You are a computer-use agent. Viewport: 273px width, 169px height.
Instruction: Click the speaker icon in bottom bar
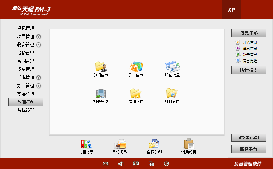(x=121, y=164)
